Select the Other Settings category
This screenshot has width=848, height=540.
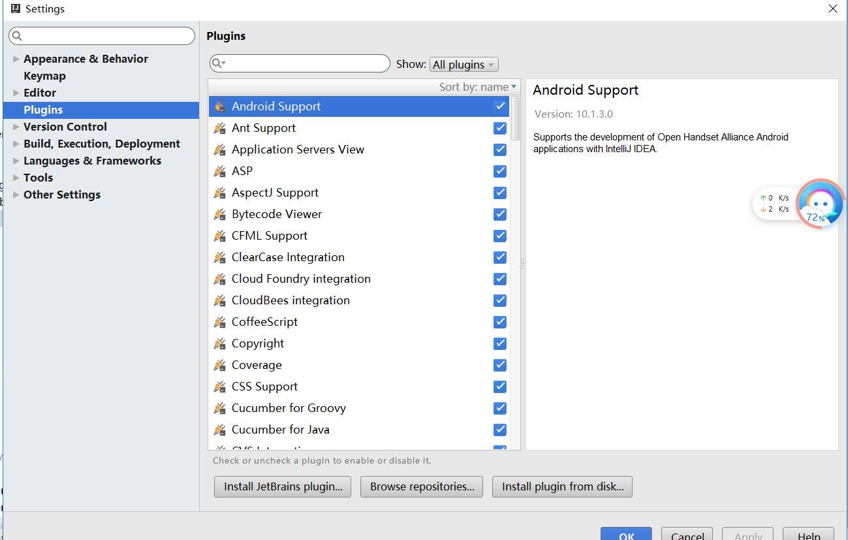pyautogui.click(x=62, y=195)
